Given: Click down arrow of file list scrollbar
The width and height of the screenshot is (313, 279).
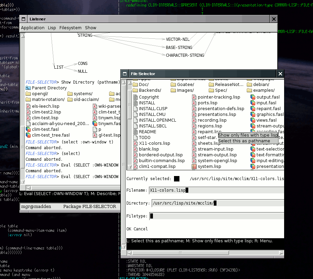Looking at the screenshot, I should pos(130,167).
